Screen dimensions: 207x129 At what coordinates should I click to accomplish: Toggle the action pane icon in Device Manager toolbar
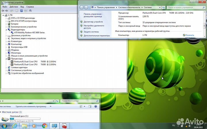25,11
